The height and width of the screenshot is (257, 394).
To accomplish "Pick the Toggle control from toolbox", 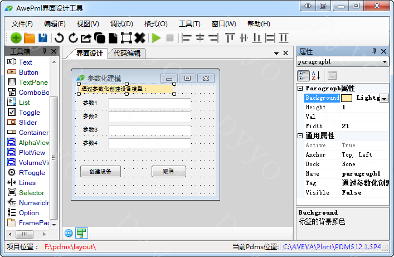I will pos(29,113).
